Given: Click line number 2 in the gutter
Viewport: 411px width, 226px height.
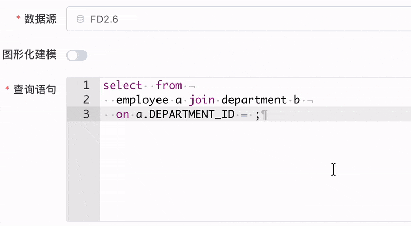Looking at the screenshot, I should 86,100.
